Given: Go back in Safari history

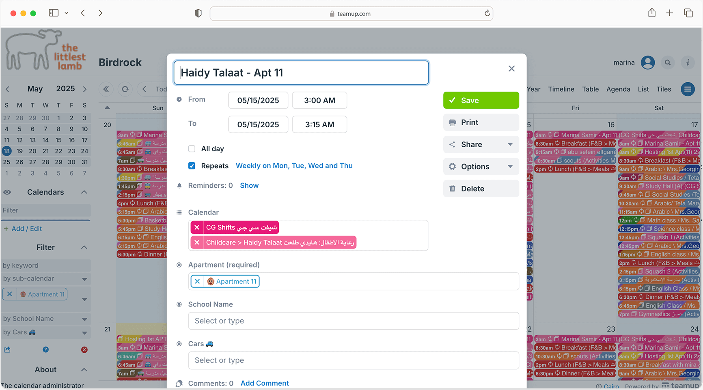Looking at the screenshot, I should [x=83, y=13].
